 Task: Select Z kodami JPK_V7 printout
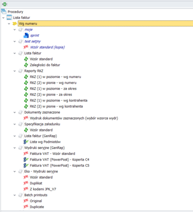point(43,189)
